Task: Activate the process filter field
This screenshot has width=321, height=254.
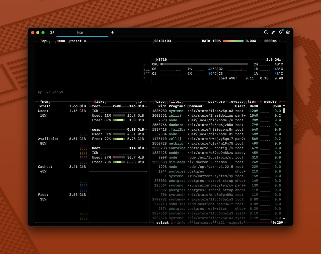Action: 175,102
